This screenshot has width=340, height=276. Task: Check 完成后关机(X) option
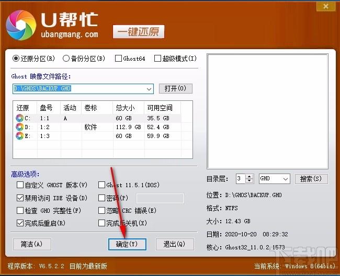click(101, 223)
